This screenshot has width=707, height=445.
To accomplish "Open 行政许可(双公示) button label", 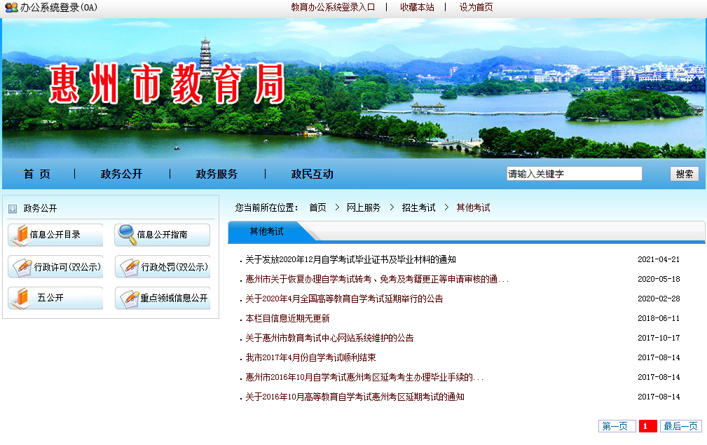I will [67, 267].
